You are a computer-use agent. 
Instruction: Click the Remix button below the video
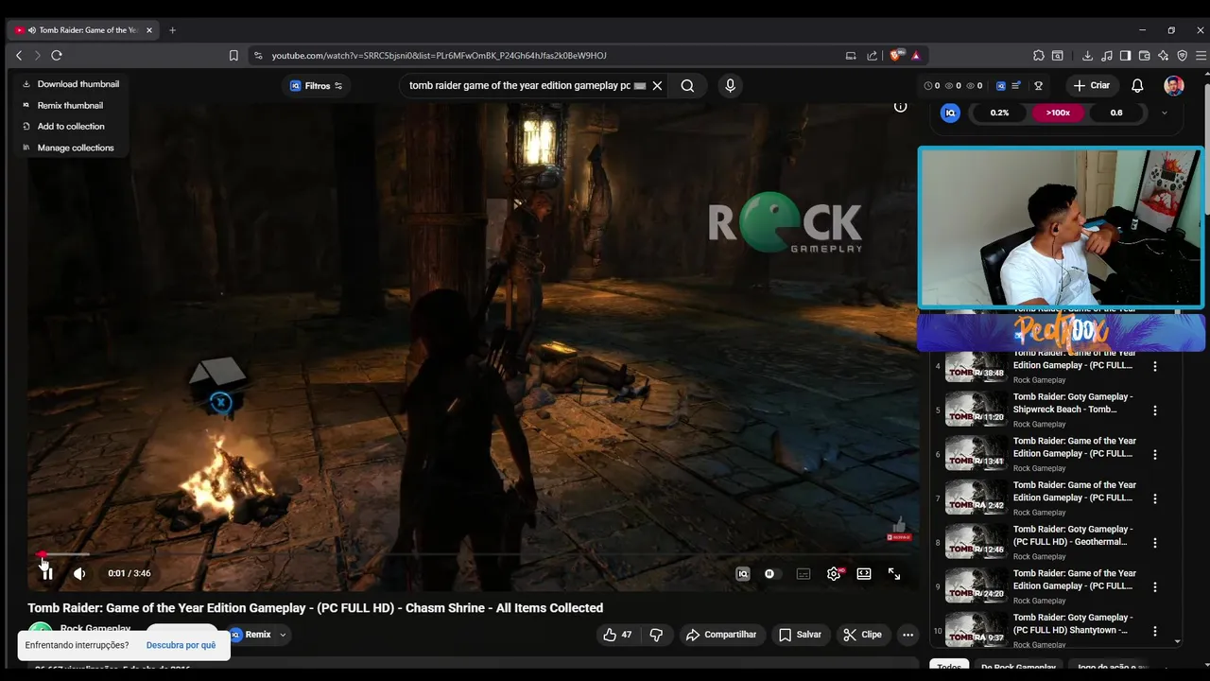tap(251, 635)
